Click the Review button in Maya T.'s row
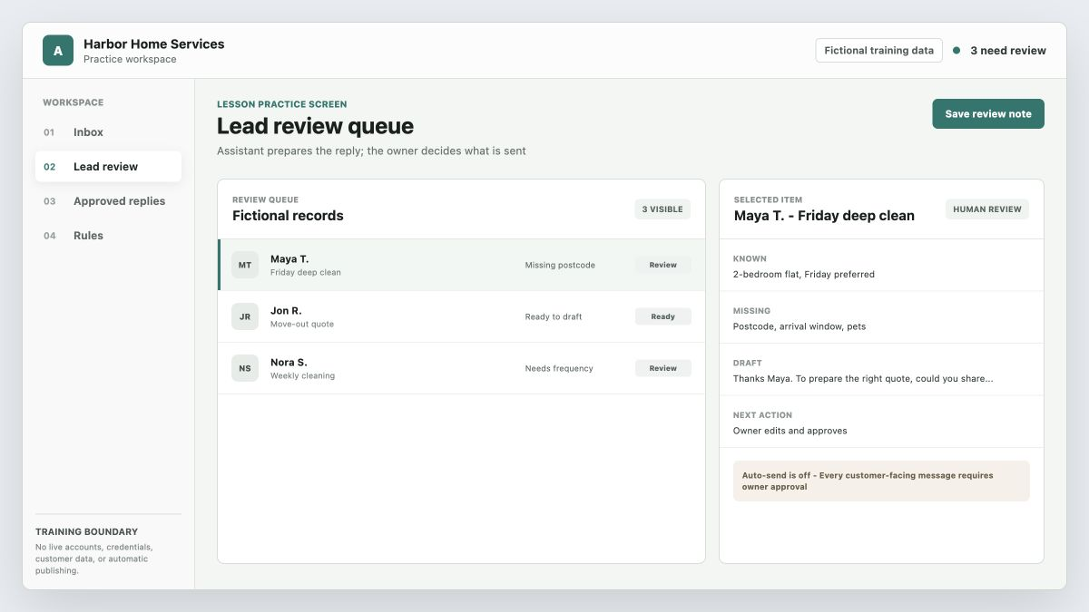The image size is (1089, 612). click(662, 265)
